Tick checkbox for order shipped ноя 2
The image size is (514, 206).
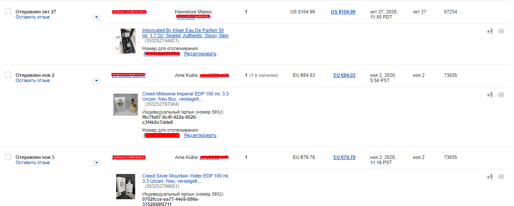click(8, 75)
